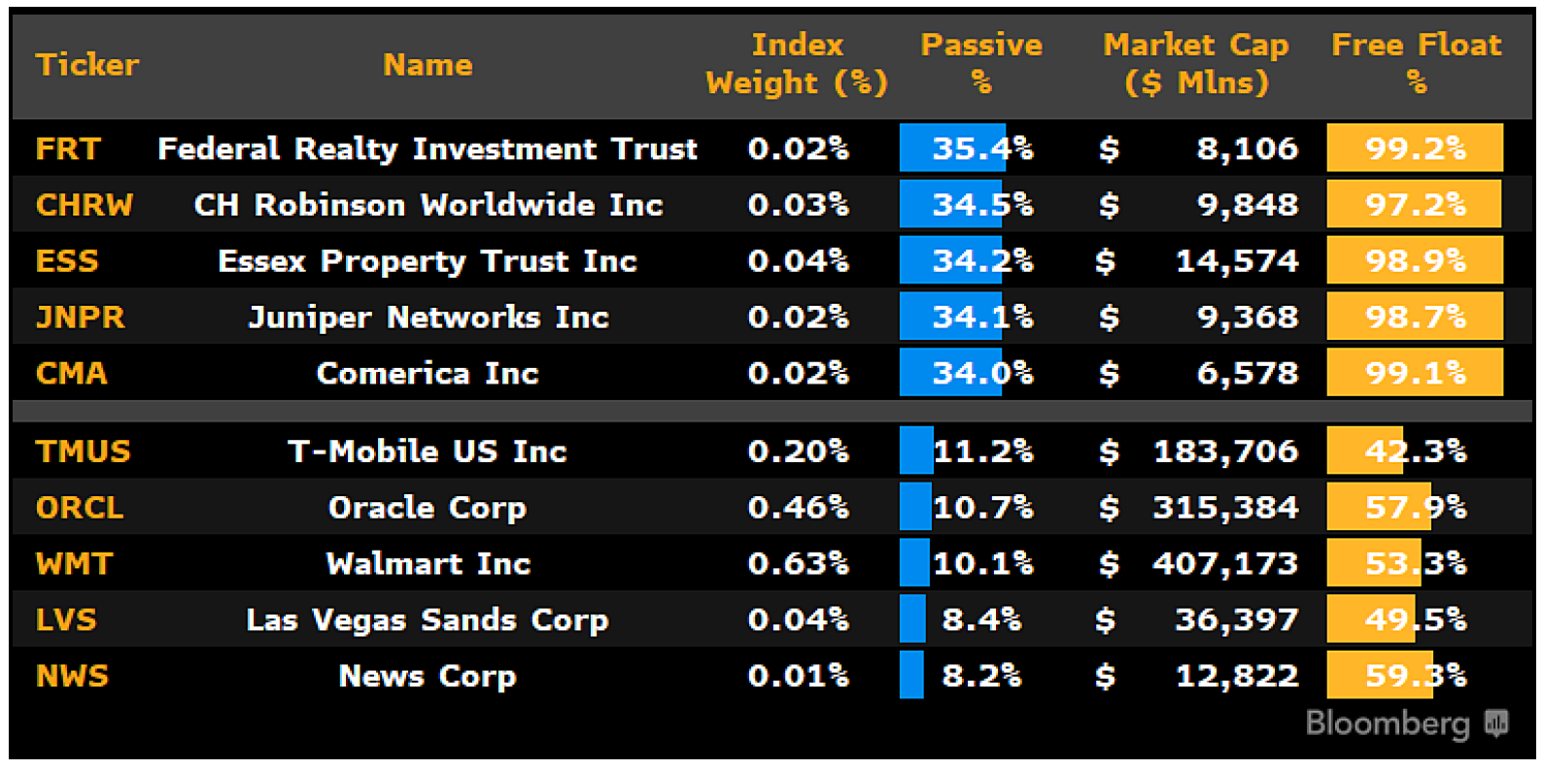Click the Passive % column header
The height and width of the screenshot is (770, 1543).
pos(981,64)
